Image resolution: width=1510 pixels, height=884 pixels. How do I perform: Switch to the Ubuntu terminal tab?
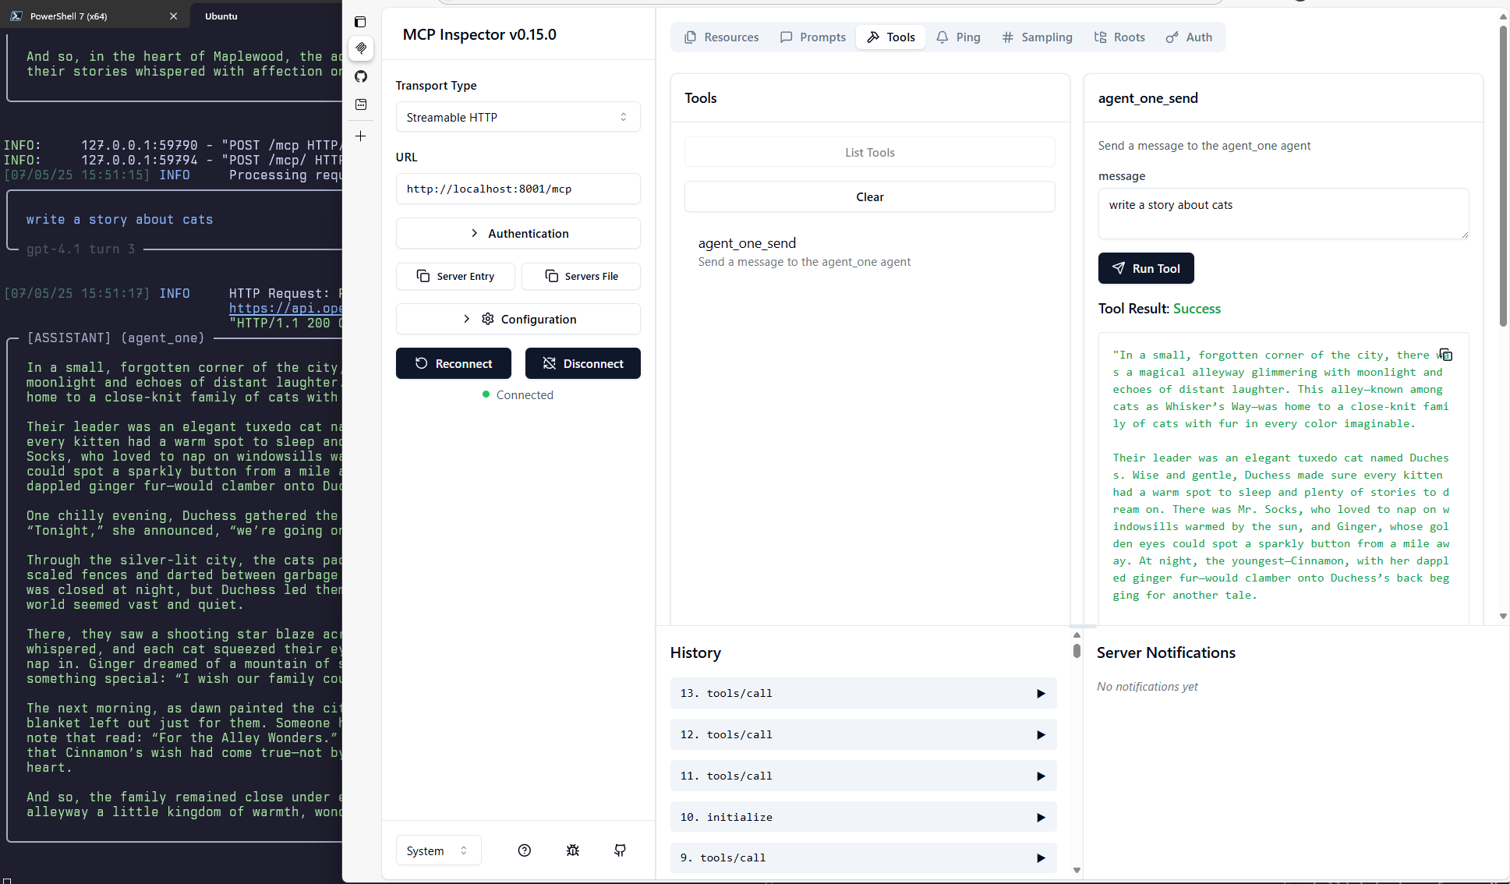point(221,16)
